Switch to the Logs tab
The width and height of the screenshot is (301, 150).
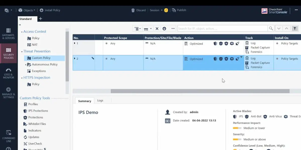(x=100, y=100)
